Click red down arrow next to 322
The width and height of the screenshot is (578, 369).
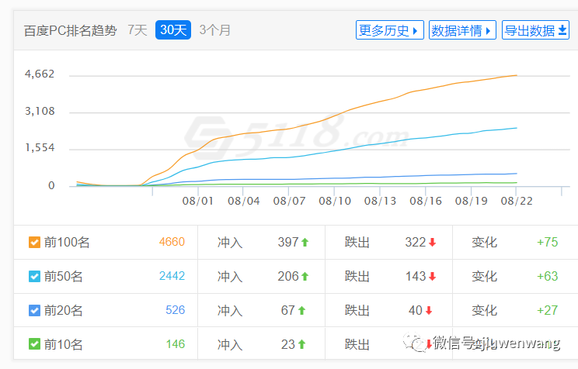pos(433,243)
